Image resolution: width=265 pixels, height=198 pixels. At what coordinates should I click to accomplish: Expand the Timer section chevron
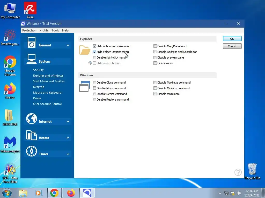tap(68, 154)
